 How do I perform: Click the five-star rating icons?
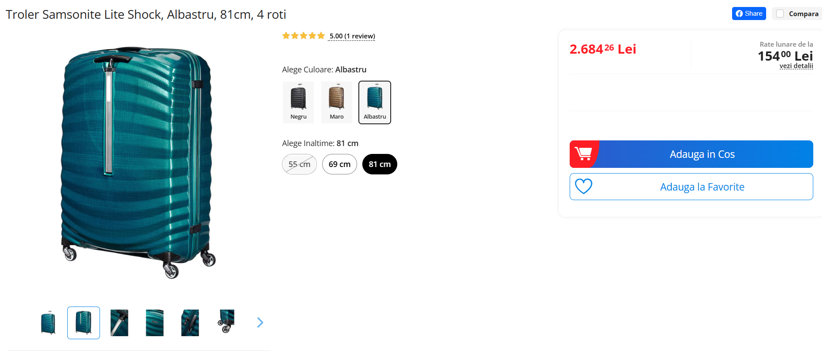click(303, 36)
